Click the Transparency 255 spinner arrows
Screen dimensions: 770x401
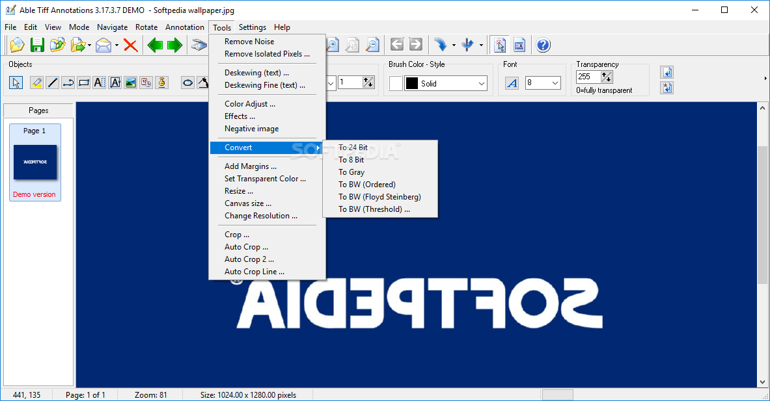point(607,77)
